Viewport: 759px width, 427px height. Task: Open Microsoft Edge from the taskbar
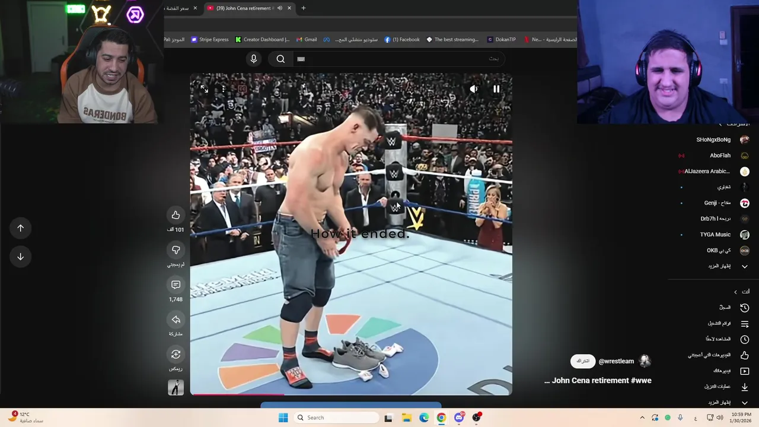click(x=424, y=418)
